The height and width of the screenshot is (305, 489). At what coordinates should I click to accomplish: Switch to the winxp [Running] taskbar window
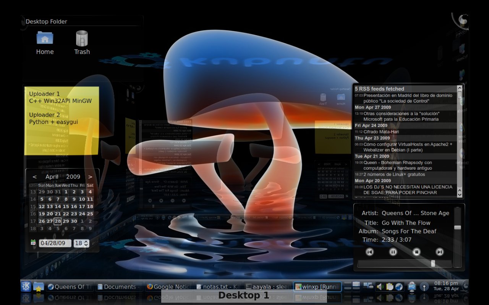[x=317, y=286]
